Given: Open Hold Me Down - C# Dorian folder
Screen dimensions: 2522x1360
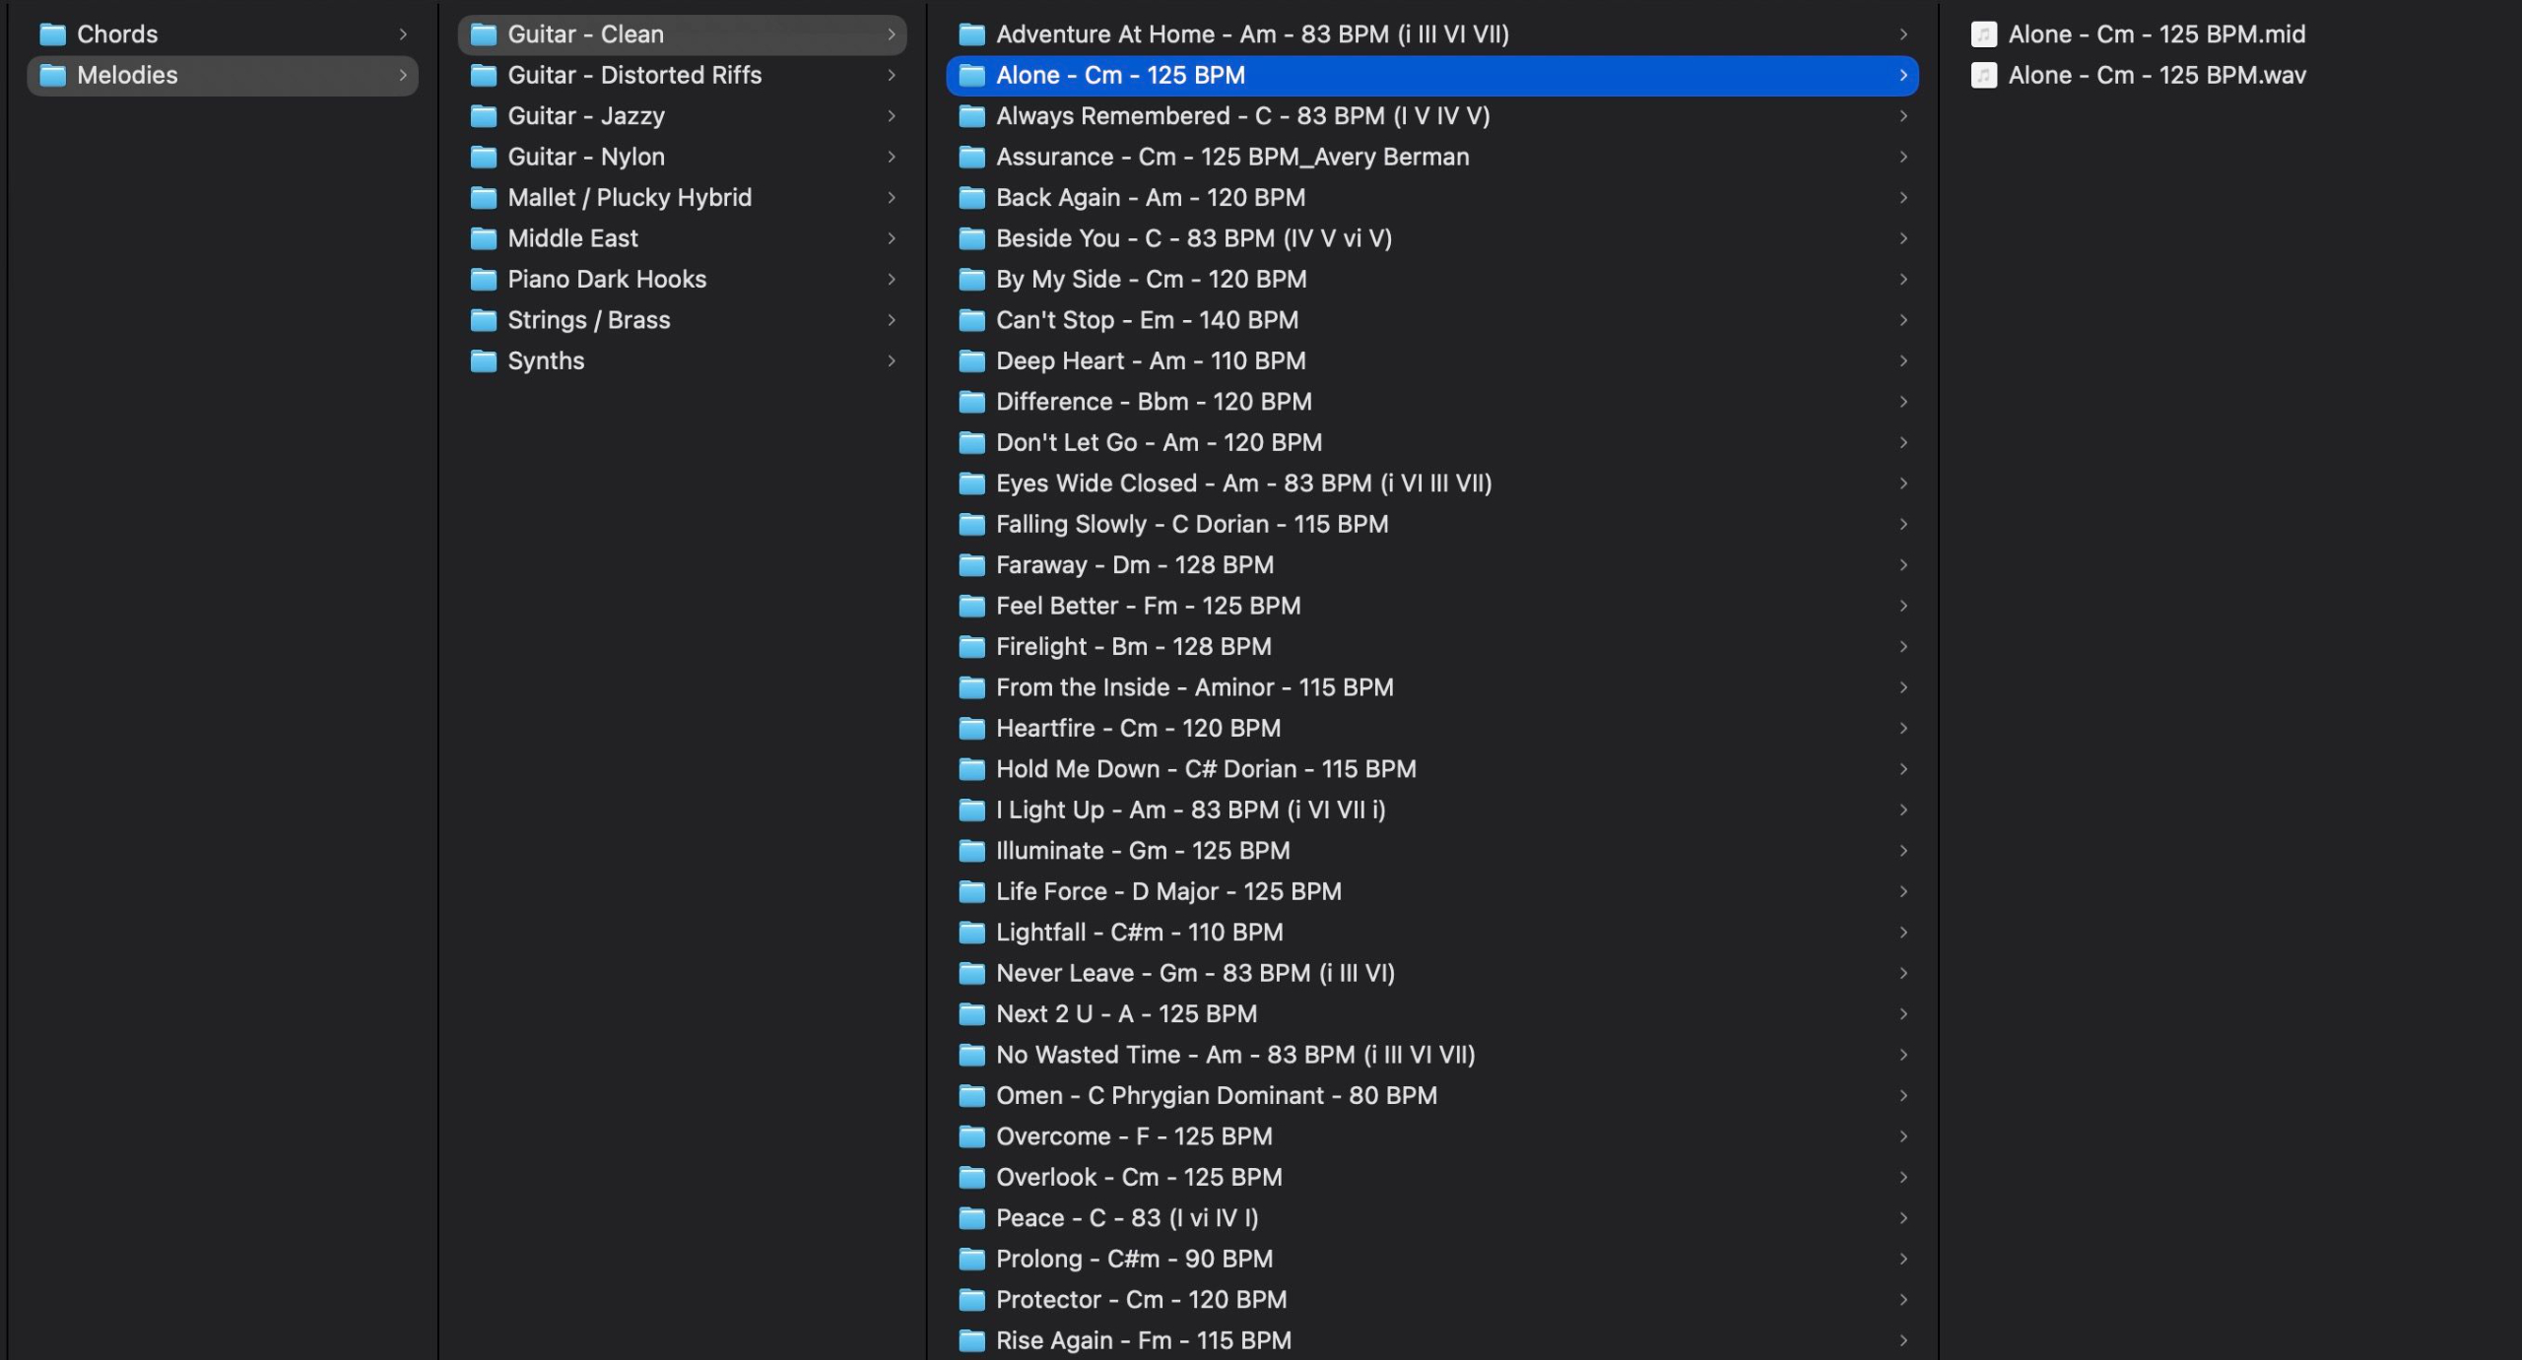Looking at the screenshot, I should (x=1205, y=769).
